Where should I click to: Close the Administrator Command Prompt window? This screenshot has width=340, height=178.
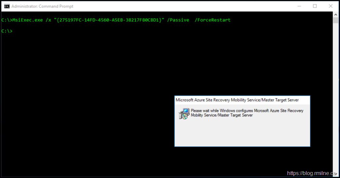tap(330, 6)
